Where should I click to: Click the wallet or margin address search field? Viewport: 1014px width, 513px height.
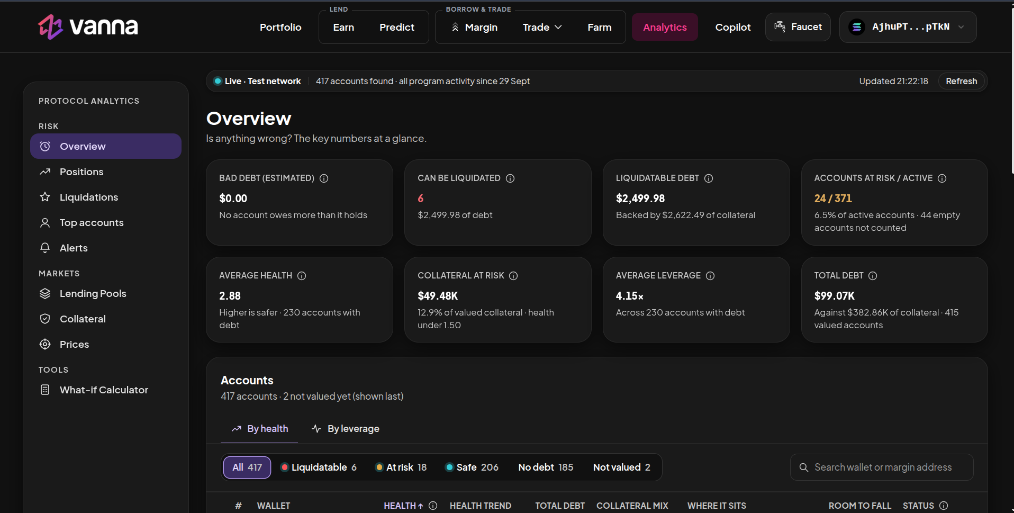pyautogui.click(x=882, y=467)
